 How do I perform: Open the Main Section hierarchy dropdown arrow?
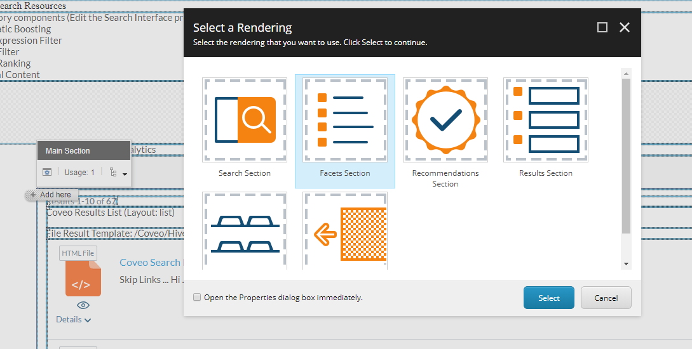pos(125,174)
